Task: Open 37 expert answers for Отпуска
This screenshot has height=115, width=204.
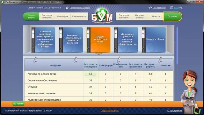Action: click(x=91, y=87)
